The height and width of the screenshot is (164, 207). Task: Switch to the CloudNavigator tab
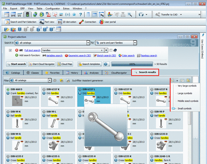tap(116, 73)
